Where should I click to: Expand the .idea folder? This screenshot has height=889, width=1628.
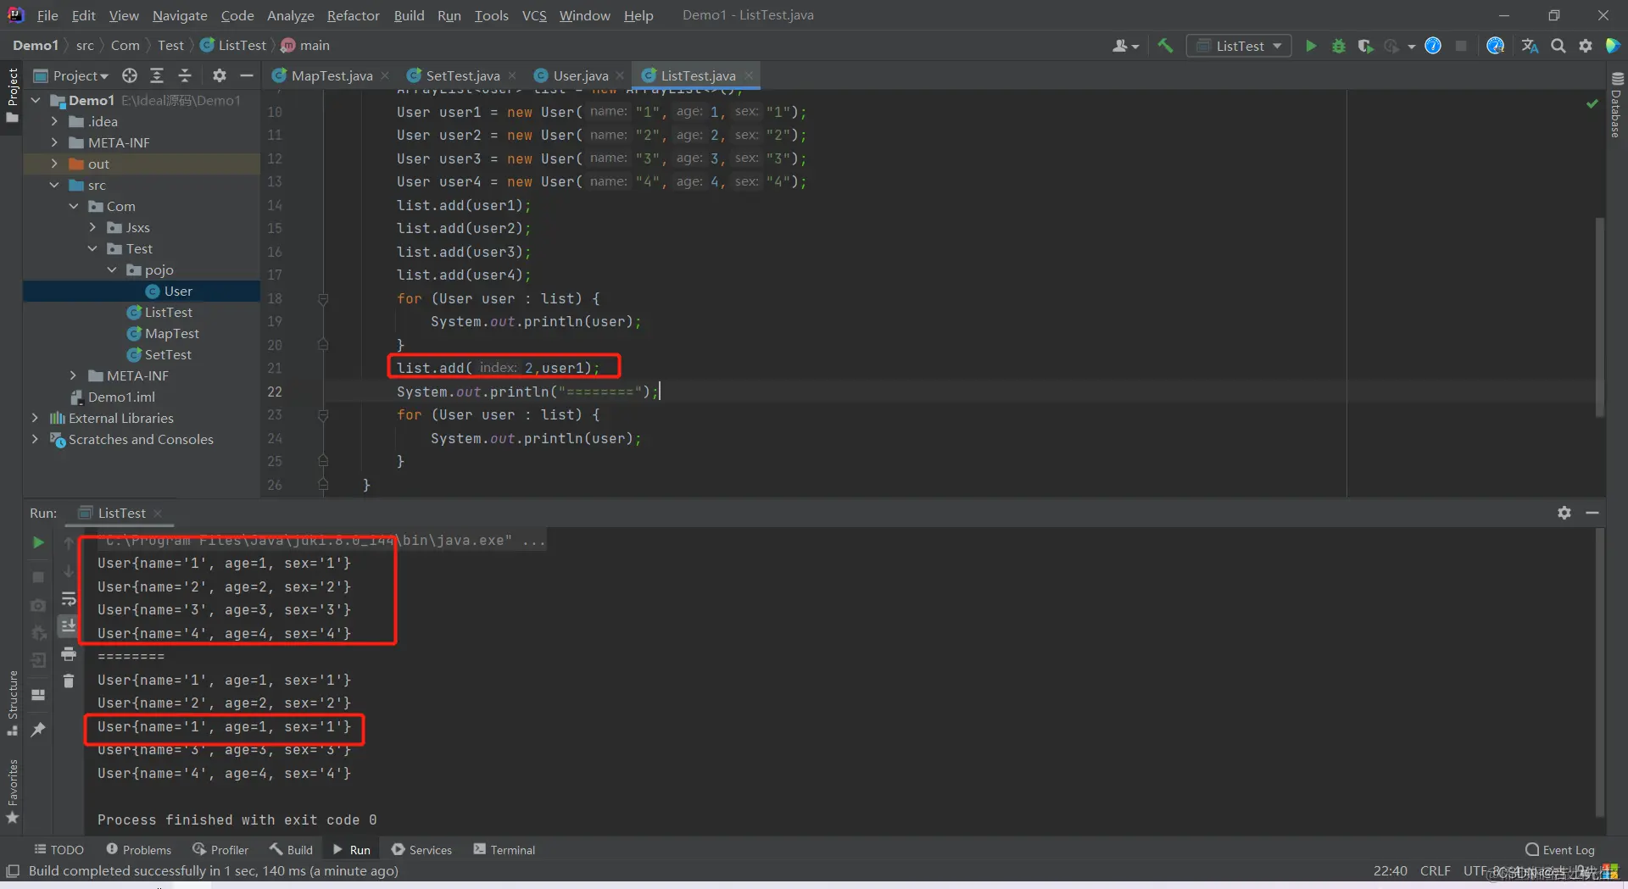(x=54, y=121)
